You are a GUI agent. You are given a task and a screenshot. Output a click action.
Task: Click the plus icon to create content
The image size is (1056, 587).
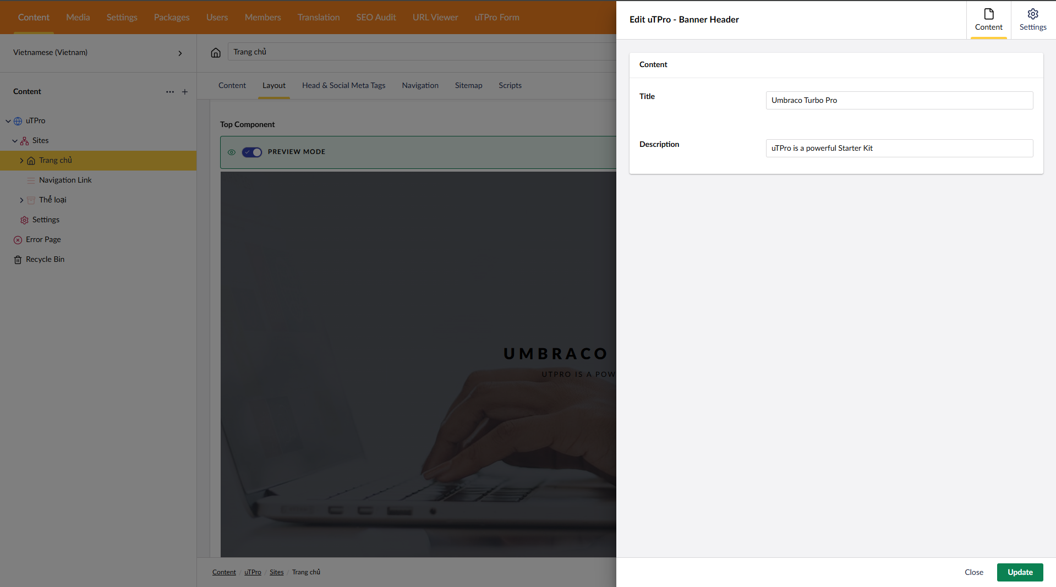coord(185,92)
